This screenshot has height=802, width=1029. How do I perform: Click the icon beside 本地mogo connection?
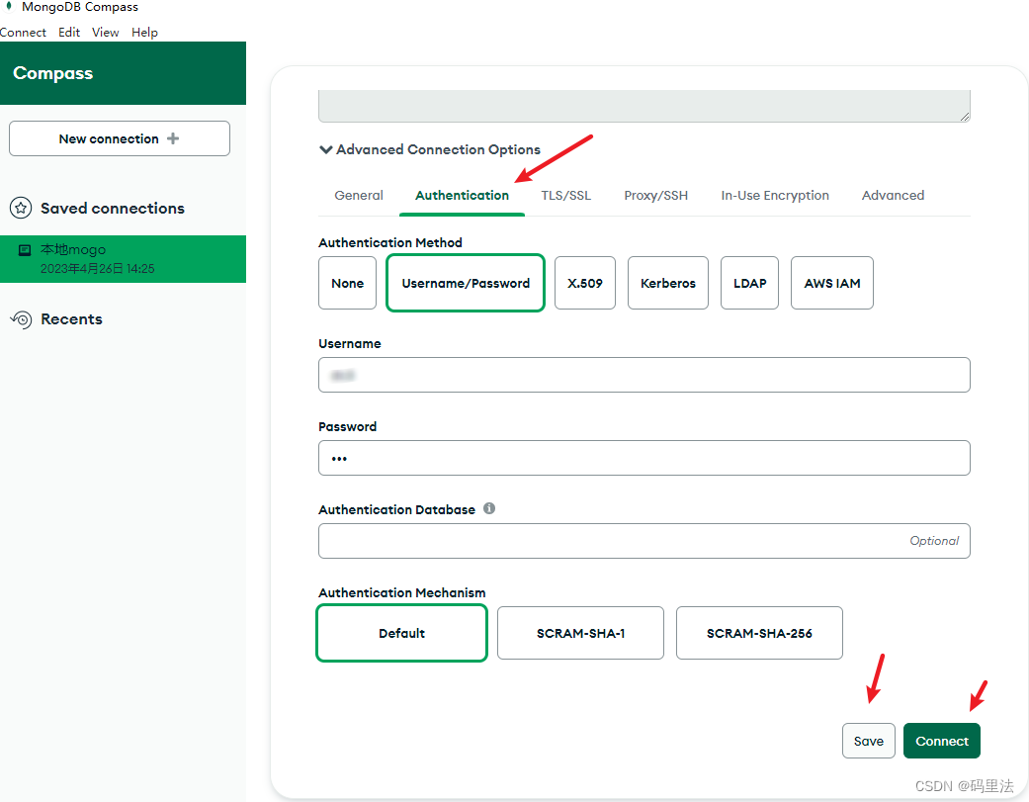(x=25, y=251)
